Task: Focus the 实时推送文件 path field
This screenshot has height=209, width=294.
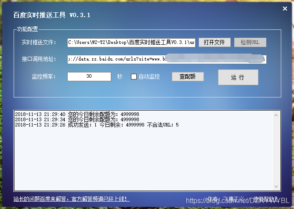Action: pyautogui.click(x=131, y=43)
